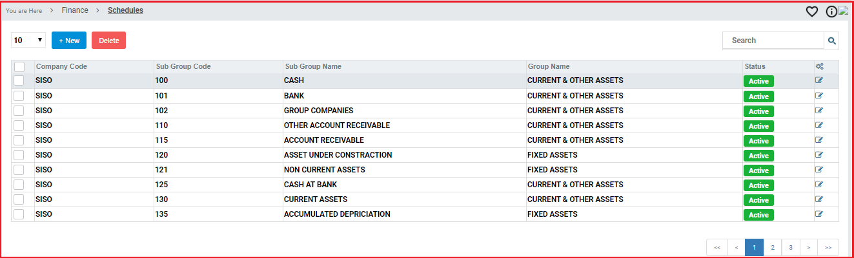Edit the ACCUMULATED DEPRICIATION row
The width and height of the screenshot is (854, 258).
coord(819,214)
